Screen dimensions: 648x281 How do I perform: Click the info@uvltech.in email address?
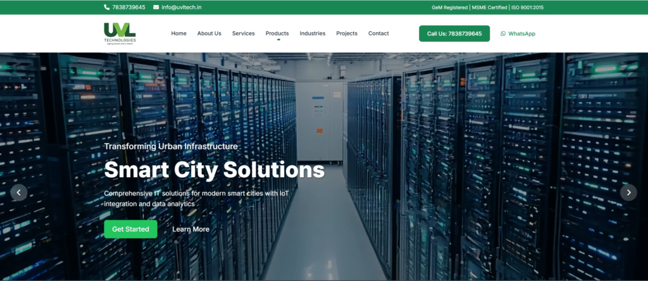click(x=182, y=8)
